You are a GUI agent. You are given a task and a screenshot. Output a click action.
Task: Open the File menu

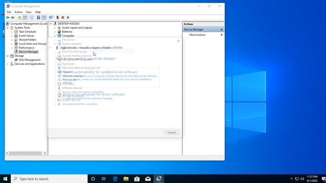[9, 12]
